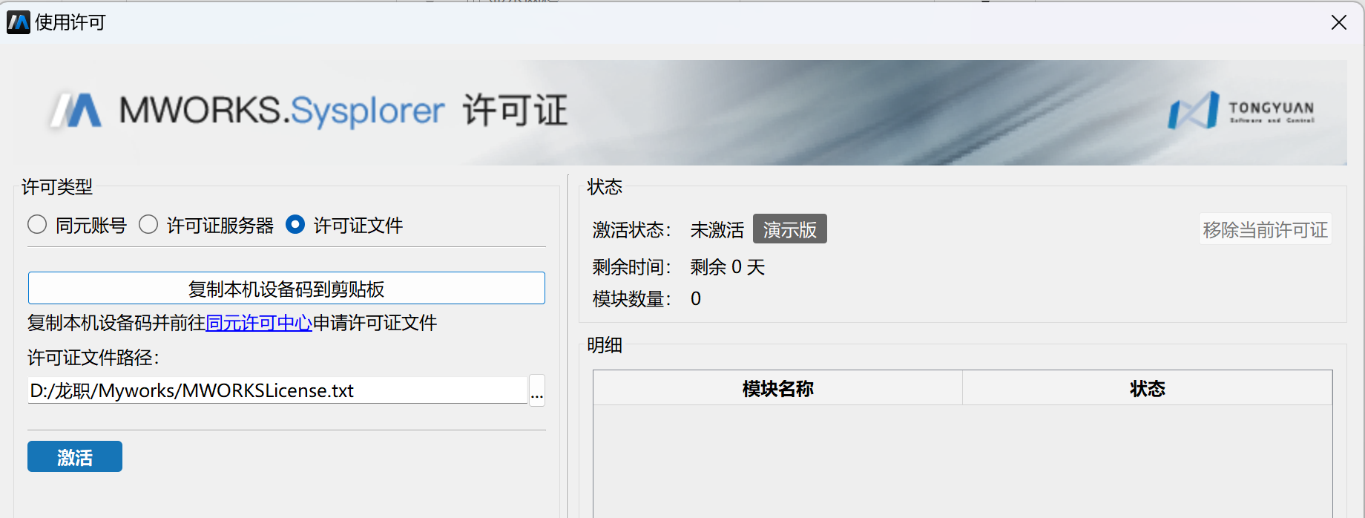
Task: Click the MWORKS.Sysplorer banner logo
Action: 247,111
